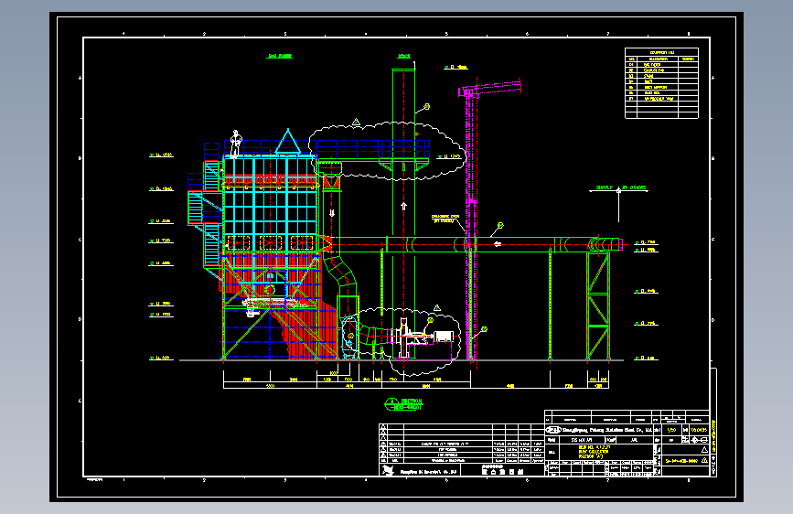Click the balloon callout above the horizontal duct
Screen dimensions: 793x514
click(x=500, y=225)
